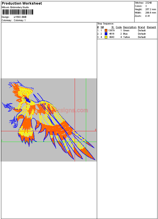Click the 'Height:' label

pyautogui.click(x=139, y=9)
